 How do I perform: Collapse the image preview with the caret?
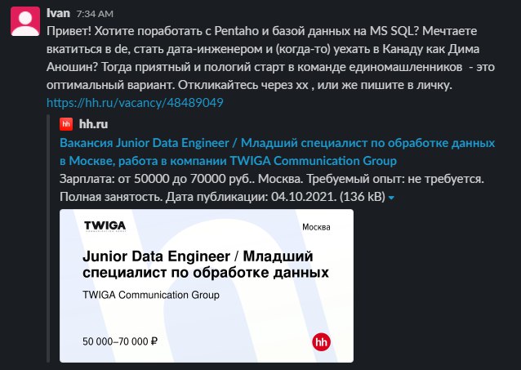coord(392,198)
